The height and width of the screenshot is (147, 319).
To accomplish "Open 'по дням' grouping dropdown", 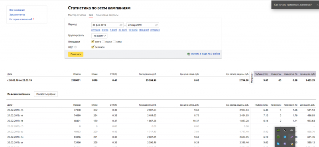I will 99,36.
